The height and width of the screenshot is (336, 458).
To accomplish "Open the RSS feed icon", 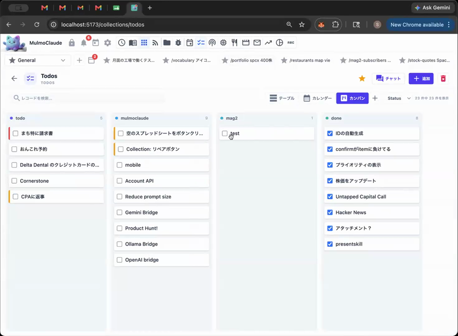I will pos(155,42).
